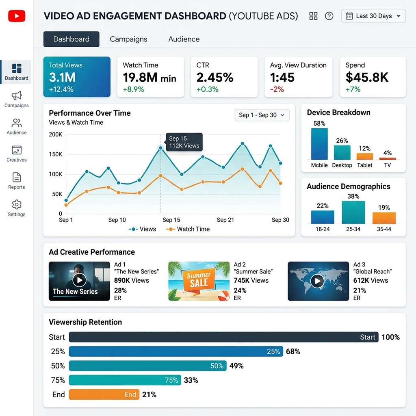Click the End retention bar at 21%
This screenshot has height=416, width=416.
coord(104,394)
